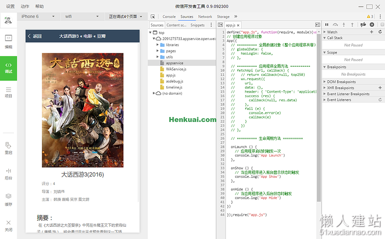Image resolution: width=385 pixels, height=239 pixels.
Task: Select the appservice file entry
Action: [175, 63]
